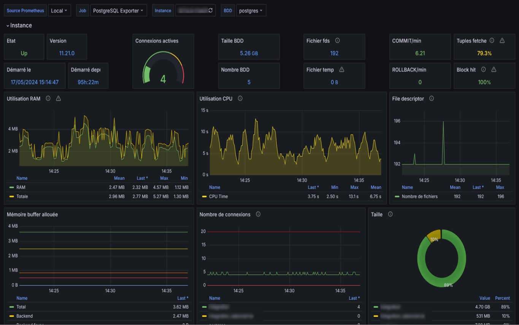The image size is (519, 325).
Task: Toggle the Backend series in buffer legend
Action: (x=24, y=316)
